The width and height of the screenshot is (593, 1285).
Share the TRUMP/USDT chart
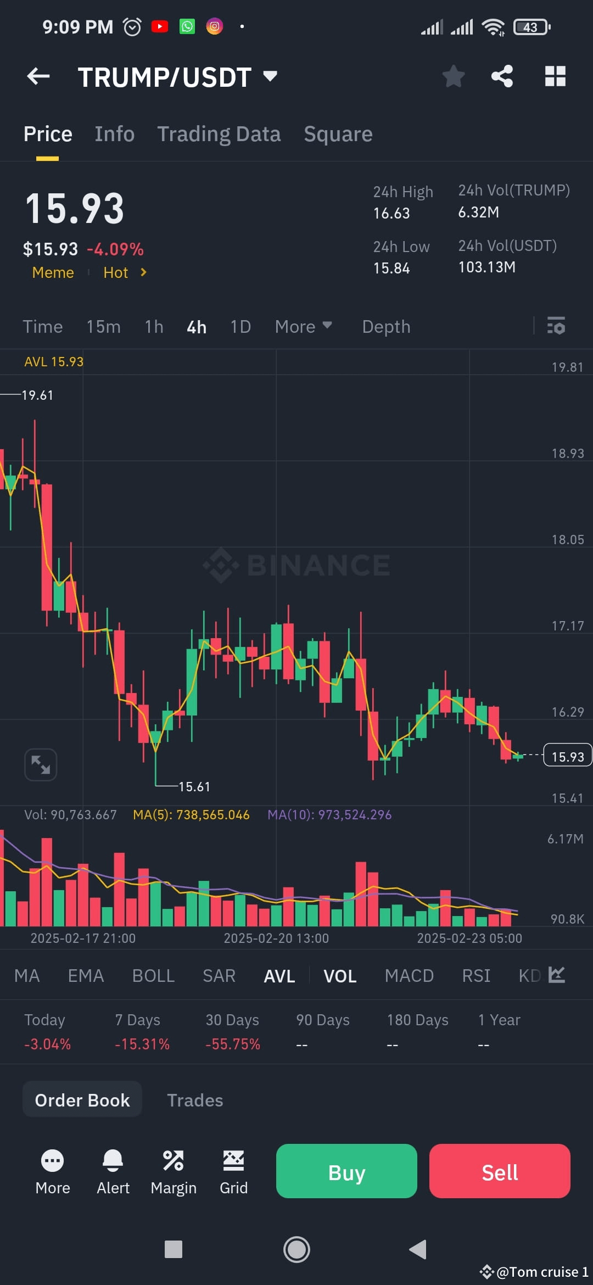[x=501, y=76]
